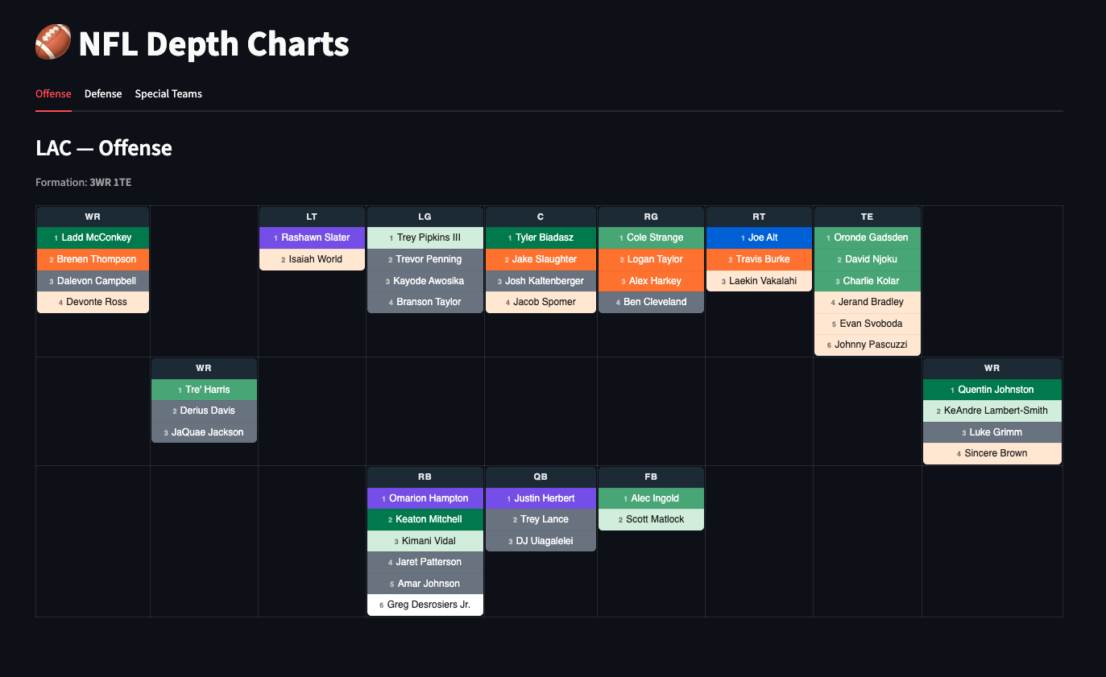Choose Luke Grimm

(992, 432)
